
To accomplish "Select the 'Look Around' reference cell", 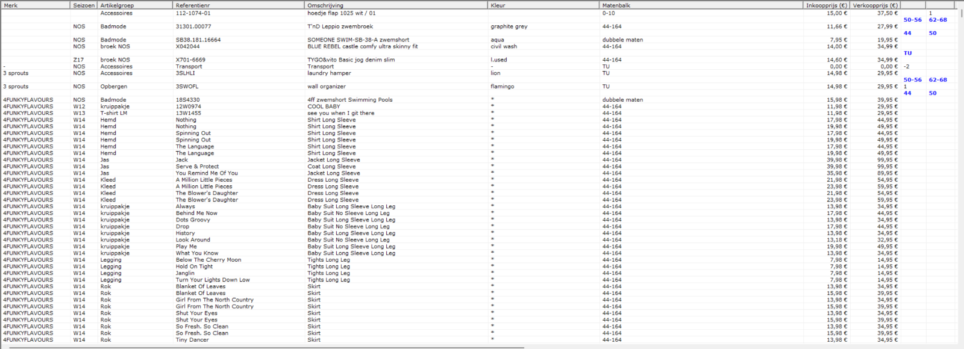I will (193, 239).
